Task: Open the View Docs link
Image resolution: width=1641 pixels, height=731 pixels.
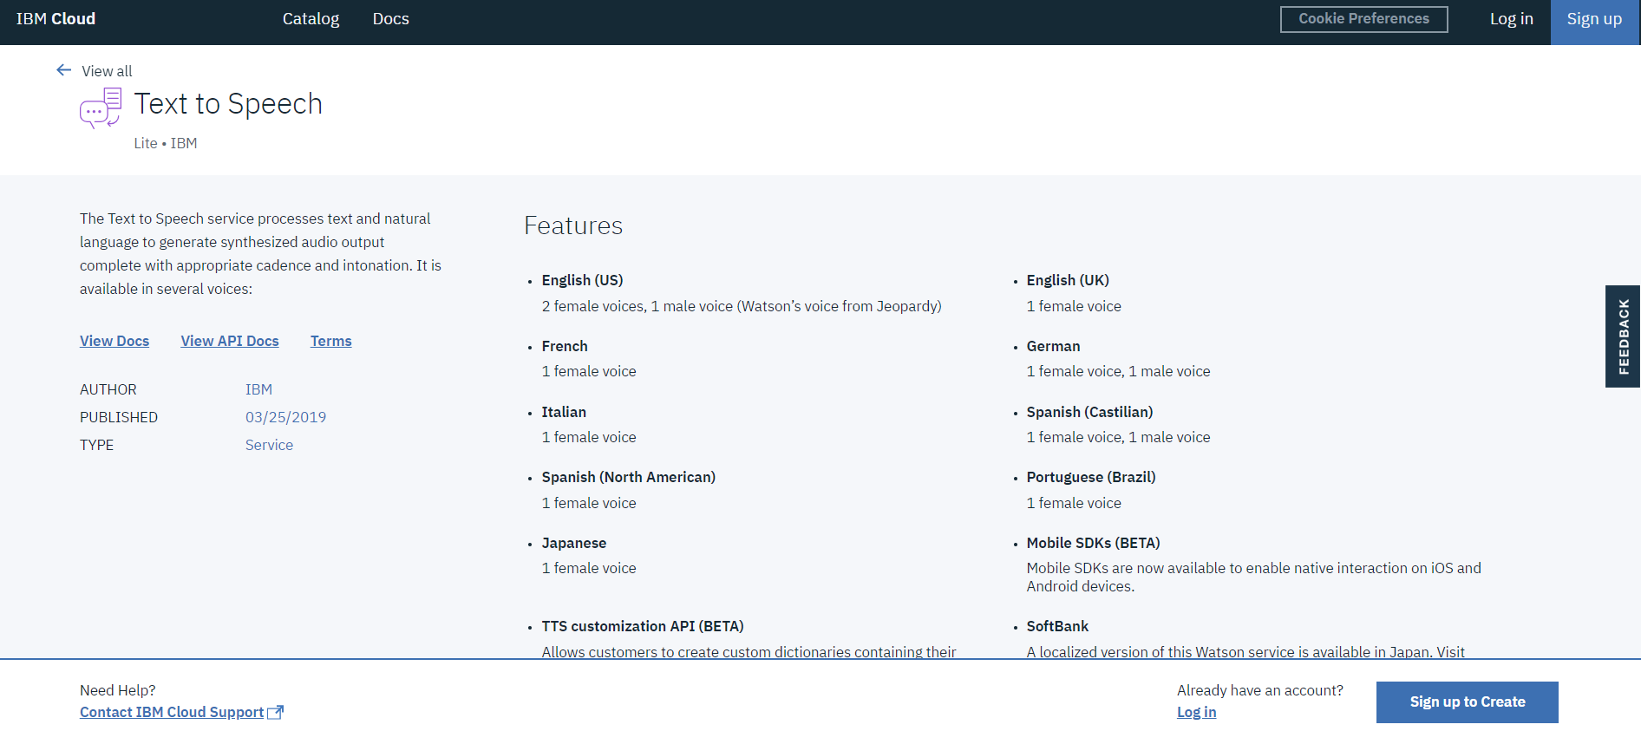Action: point(114,341)
